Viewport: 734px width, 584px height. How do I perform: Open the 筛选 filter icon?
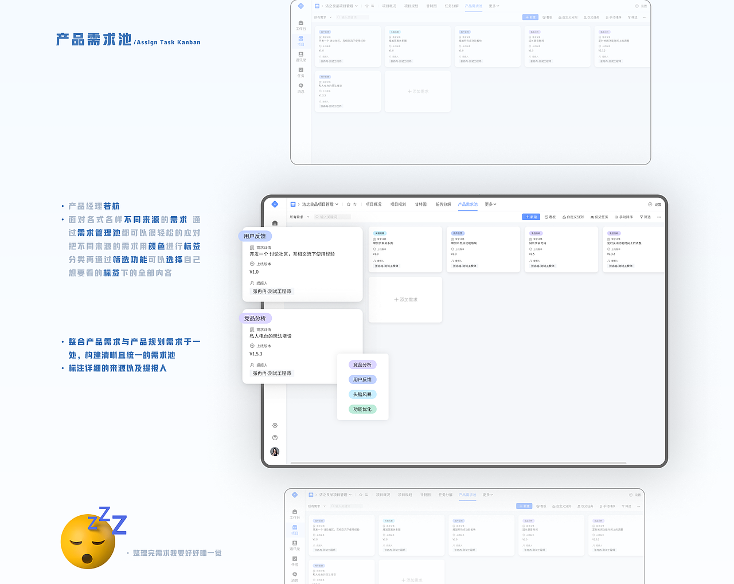click(645, 217)
